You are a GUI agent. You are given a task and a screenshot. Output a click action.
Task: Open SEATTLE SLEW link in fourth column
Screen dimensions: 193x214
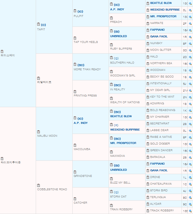(x=121, y=116)
